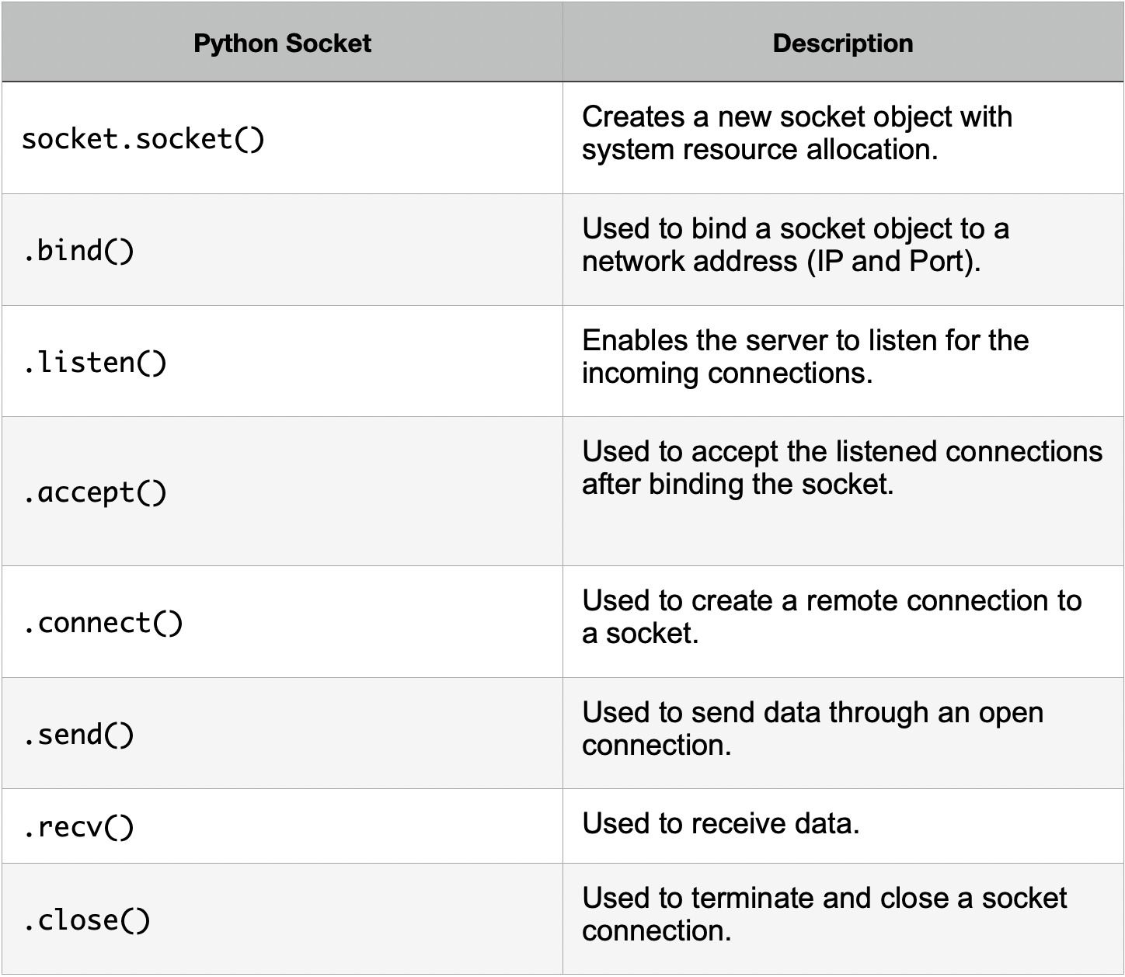The image size is (1125, 977).
Task: Click the Description column header
Action: [843, 43]
